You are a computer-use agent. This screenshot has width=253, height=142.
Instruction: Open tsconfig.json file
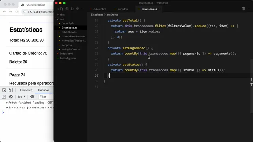[68, 58]
